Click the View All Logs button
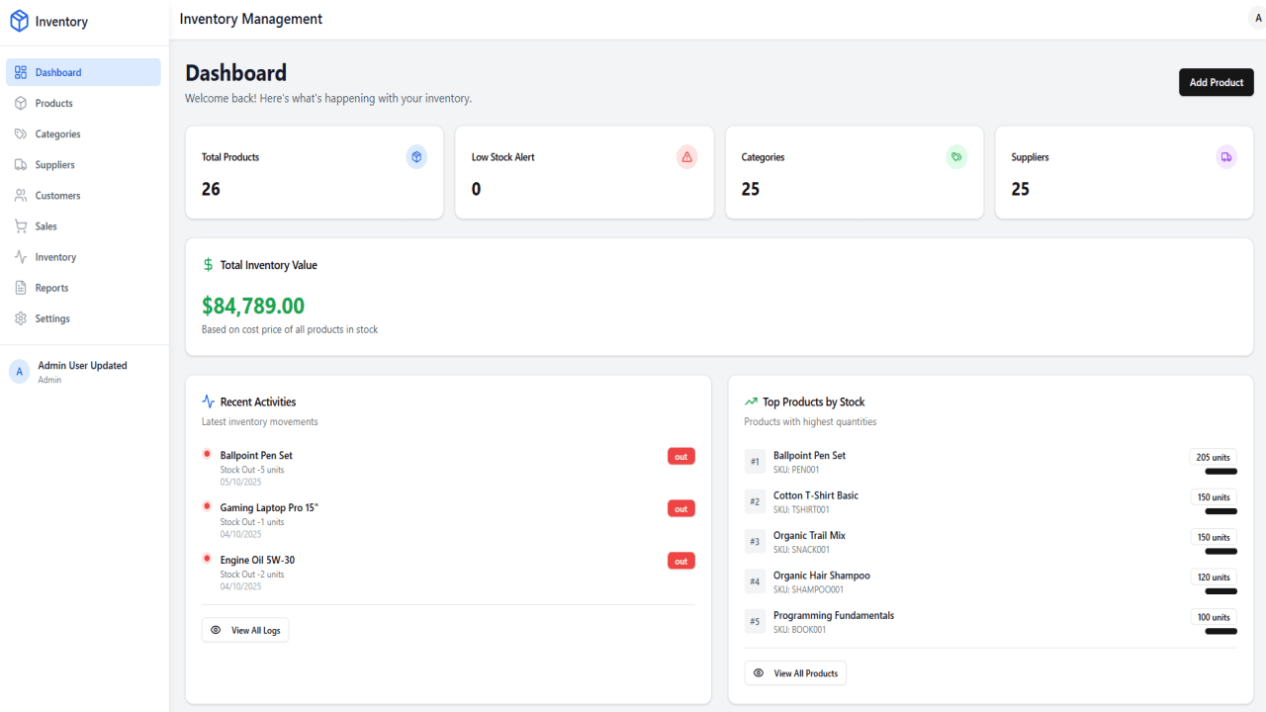This screenshot has width=1266, height=712. click(x=245, y=630)
